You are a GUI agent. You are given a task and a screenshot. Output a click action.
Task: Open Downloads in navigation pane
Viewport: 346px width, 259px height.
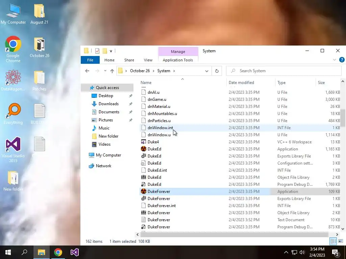(108, 104)
